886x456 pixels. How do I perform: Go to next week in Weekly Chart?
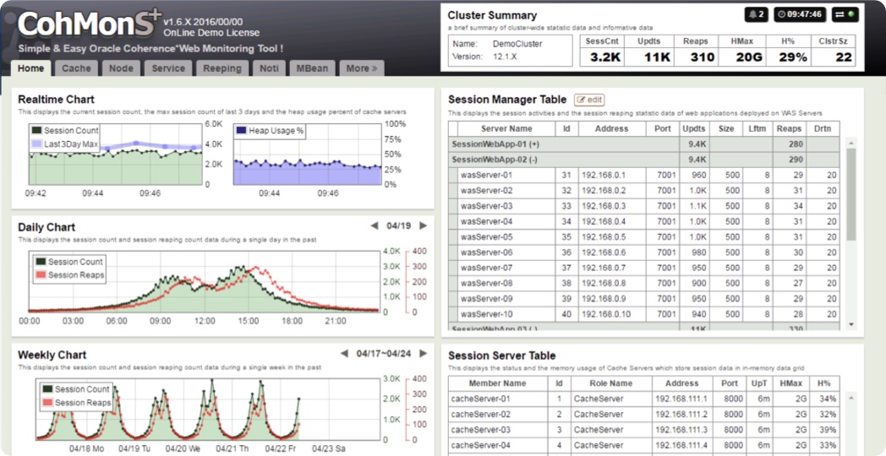click(424, 354)
